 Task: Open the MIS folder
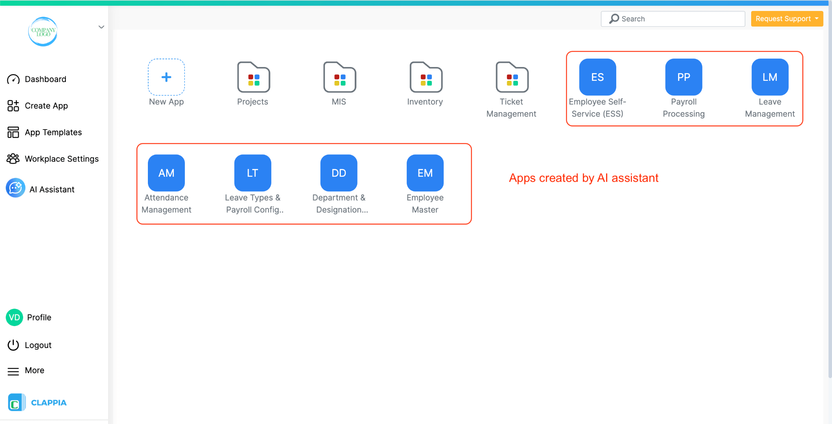tap(339, 77)
